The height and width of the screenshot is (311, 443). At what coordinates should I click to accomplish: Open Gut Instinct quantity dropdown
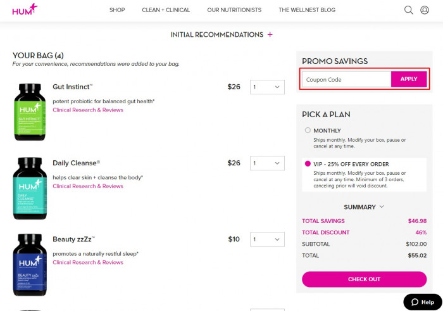pyautogui.click(x=267, y=87)
